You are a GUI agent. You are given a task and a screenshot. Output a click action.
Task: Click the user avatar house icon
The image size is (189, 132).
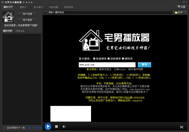[8, 17]
